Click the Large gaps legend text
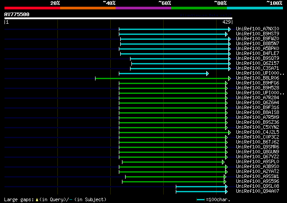This screenshot has height=203, width=287. (x=55, y=200)
